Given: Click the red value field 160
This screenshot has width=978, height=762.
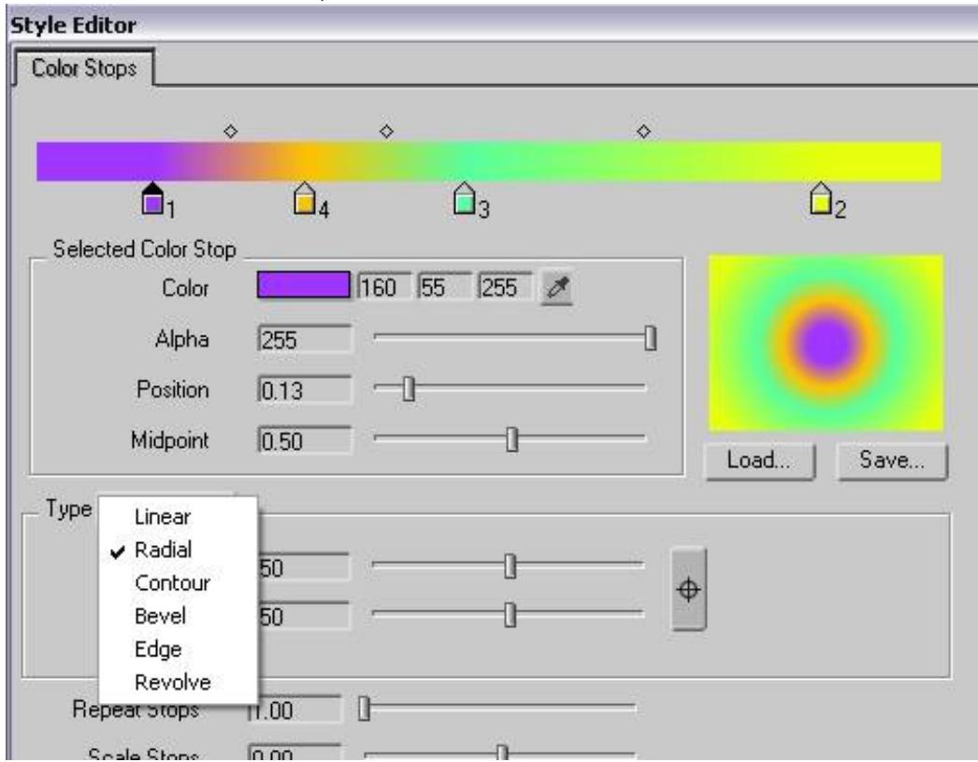Looking at the screenshot, I should click(x=384, y=287).
